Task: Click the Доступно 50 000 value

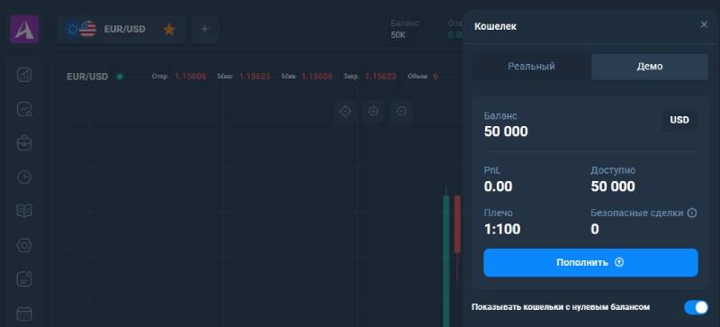Action: click(613, 186)
